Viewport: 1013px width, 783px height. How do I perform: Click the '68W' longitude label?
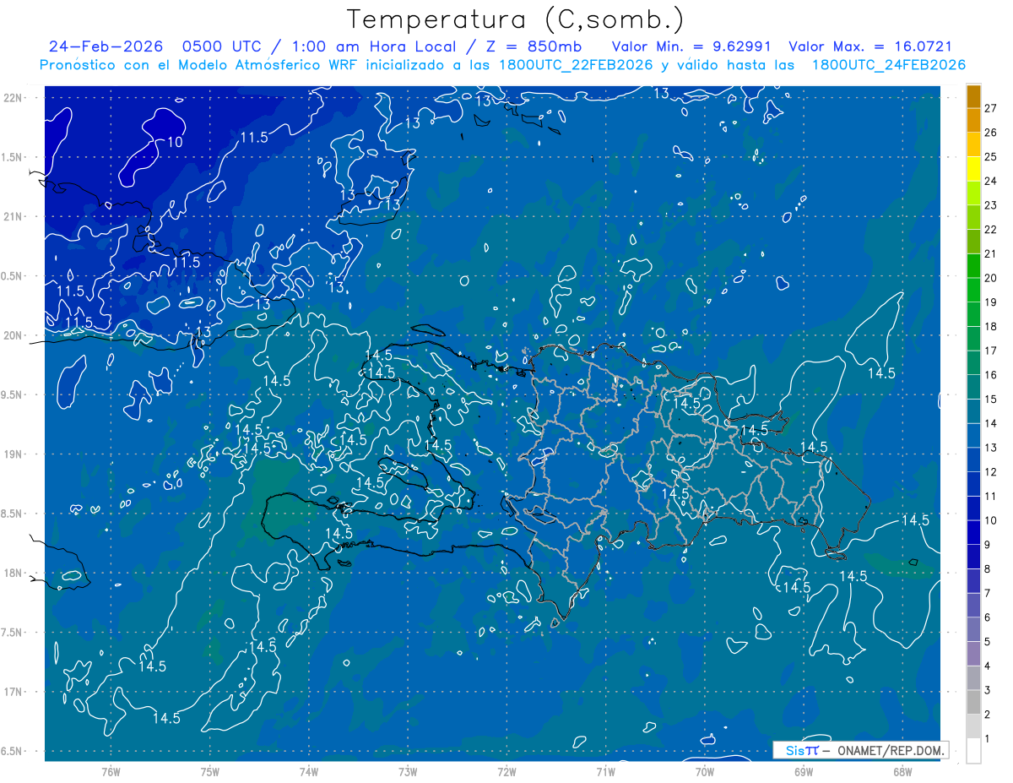click(902, 772)
